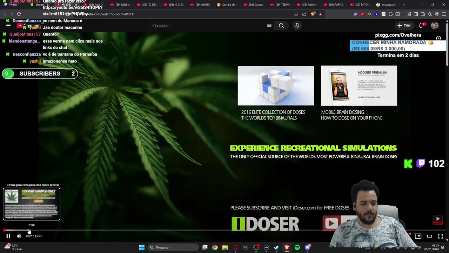Open the extensions puzzle icon

point(390,14)
